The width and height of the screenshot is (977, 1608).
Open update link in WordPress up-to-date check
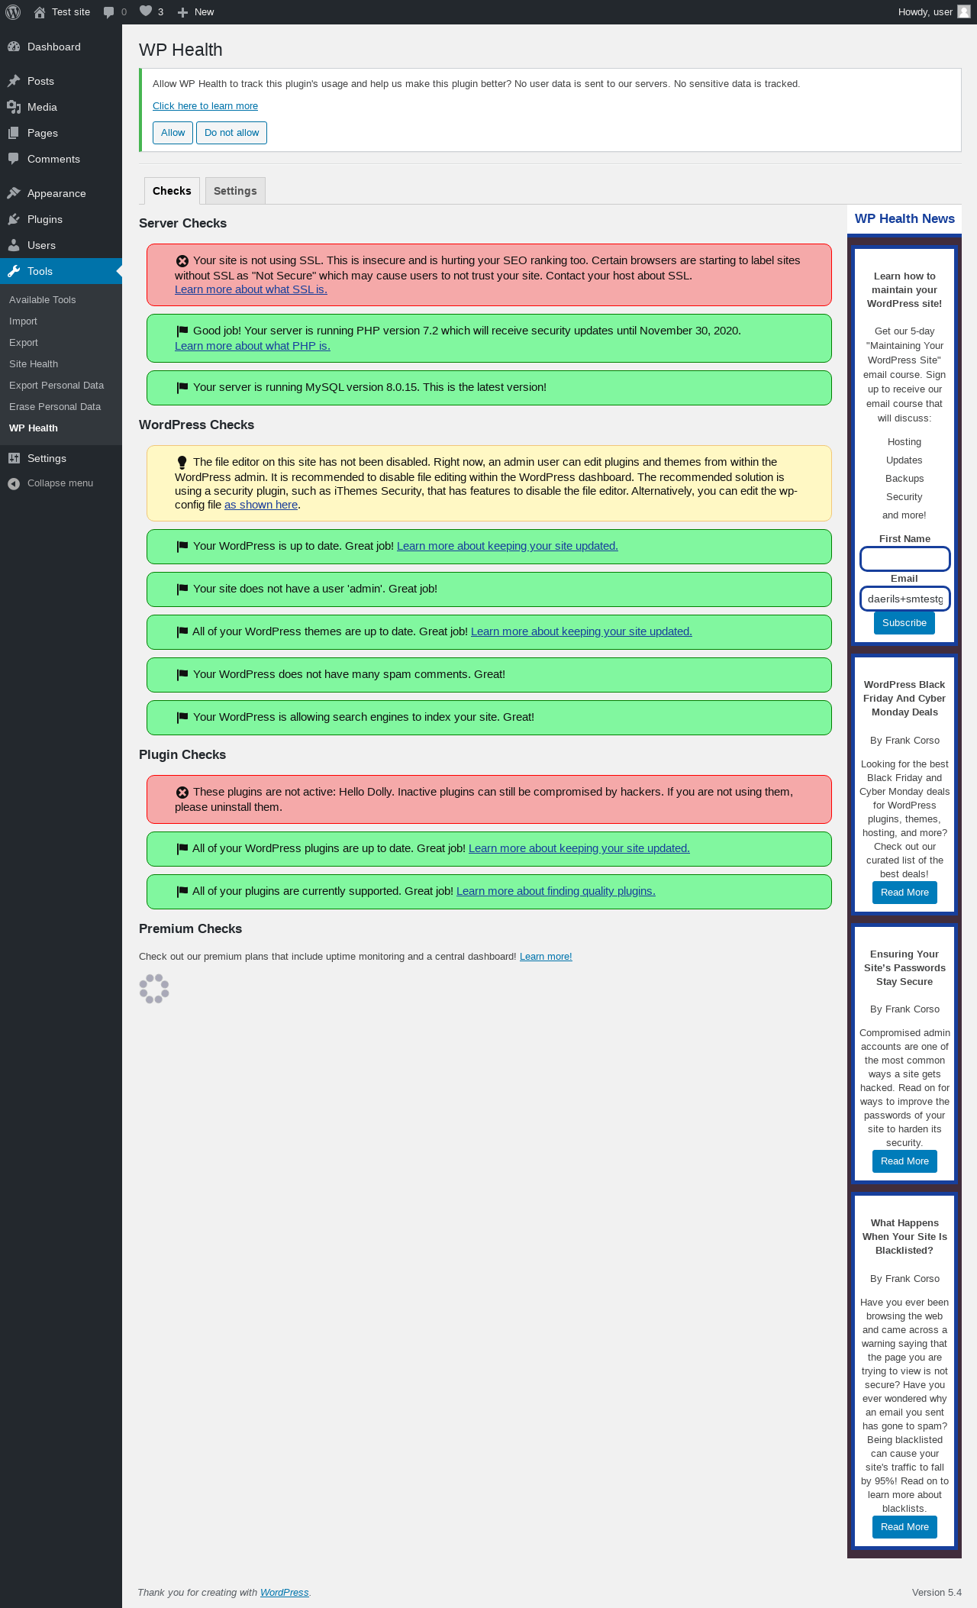(x=508, y=546)
